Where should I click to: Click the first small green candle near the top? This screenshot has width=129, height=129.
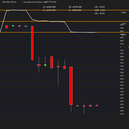point(13,26)
